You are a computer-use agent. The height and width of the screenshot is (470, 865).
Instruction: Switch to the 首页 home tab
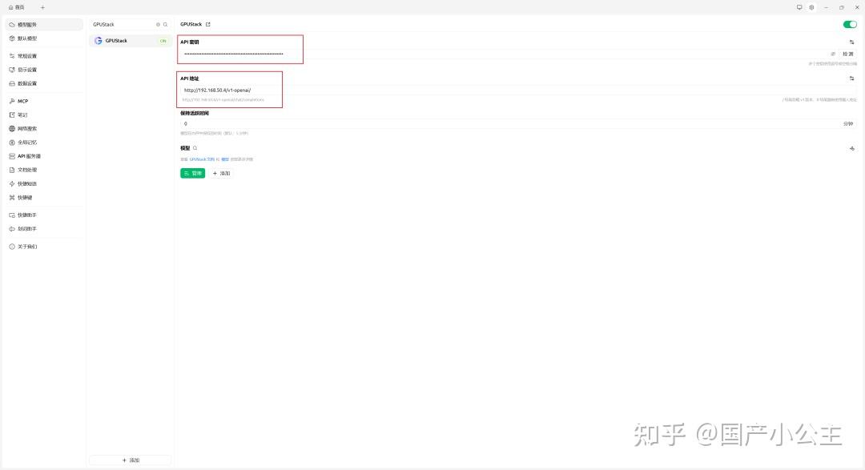17,8
